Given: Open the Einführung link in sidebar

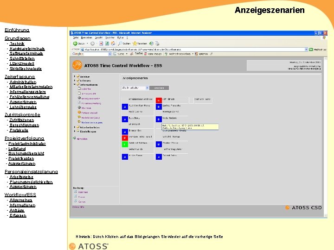Looking at the screenshot, I should 17,30.
